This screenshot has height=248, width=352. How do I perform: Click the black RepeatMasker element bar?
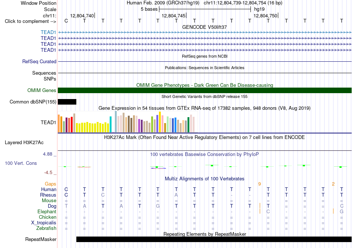tap(214, 239)
